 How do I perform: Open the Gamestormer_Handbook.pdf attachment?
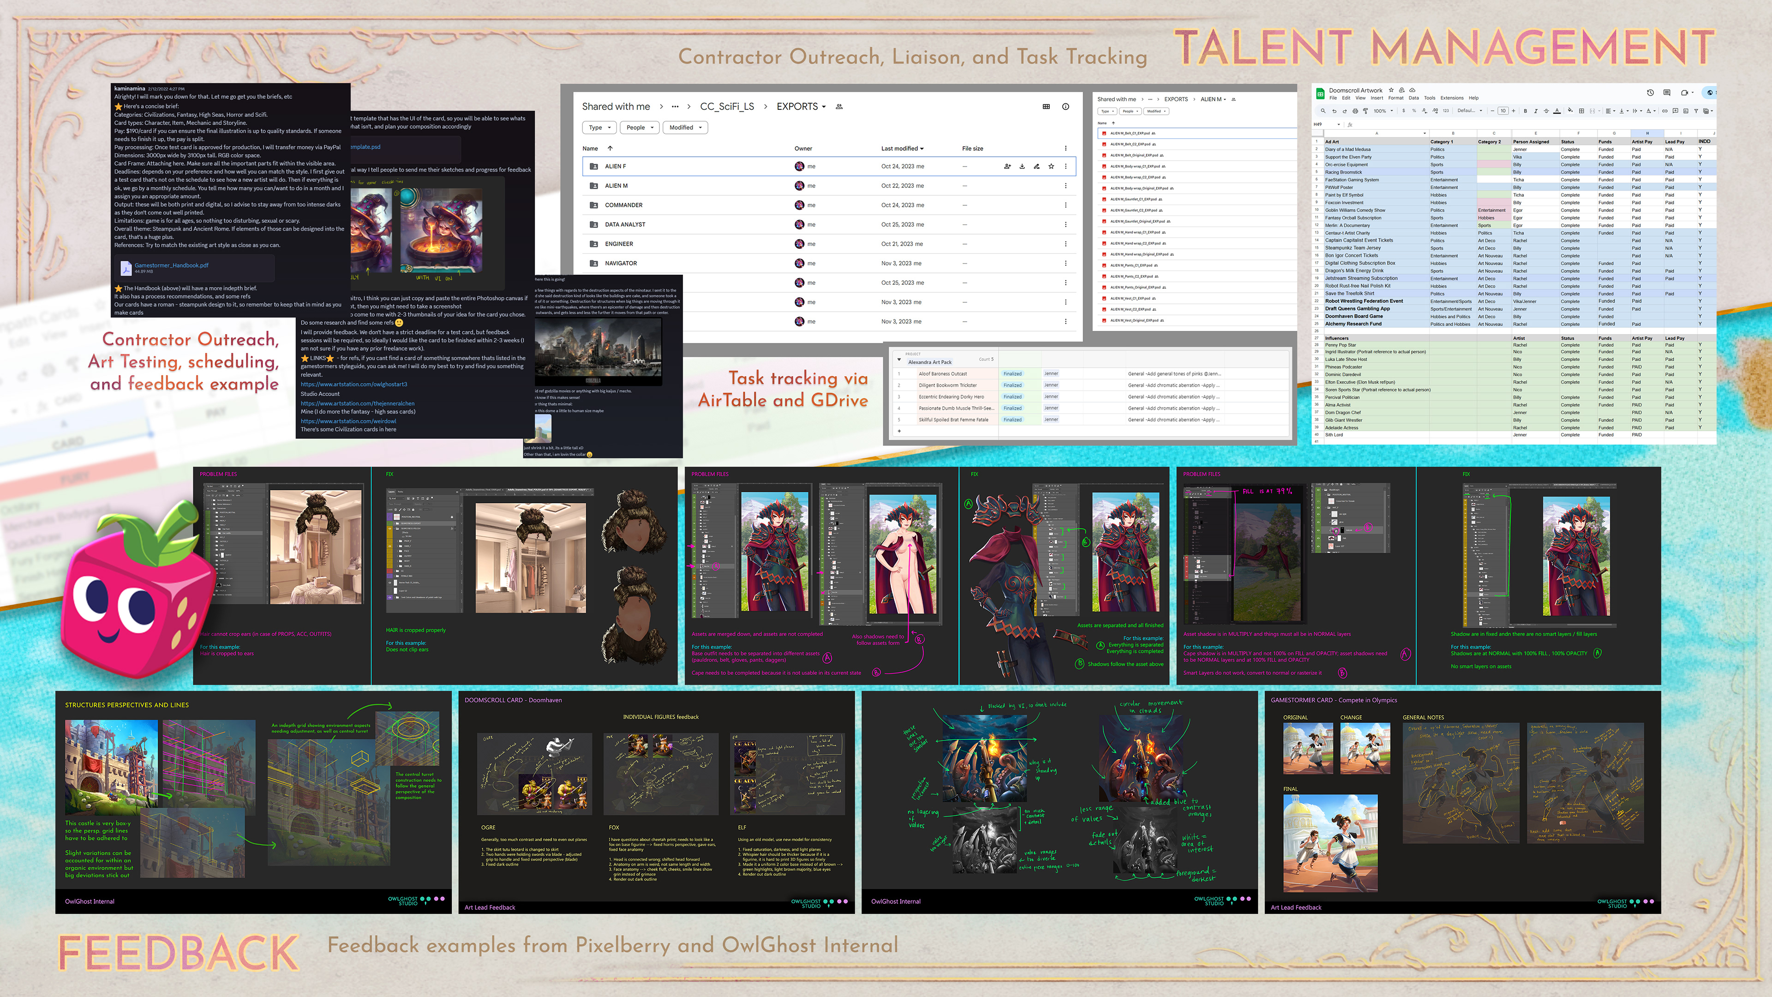171,265
